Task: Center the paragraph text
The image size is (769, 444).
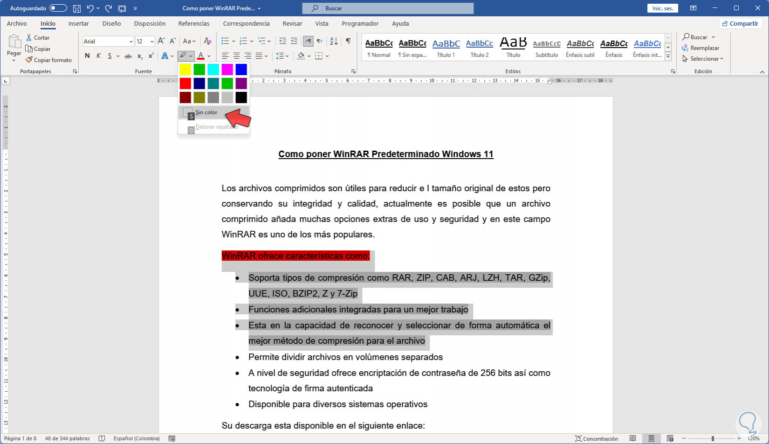Action: pyautogui.click(x=236, y=56)
